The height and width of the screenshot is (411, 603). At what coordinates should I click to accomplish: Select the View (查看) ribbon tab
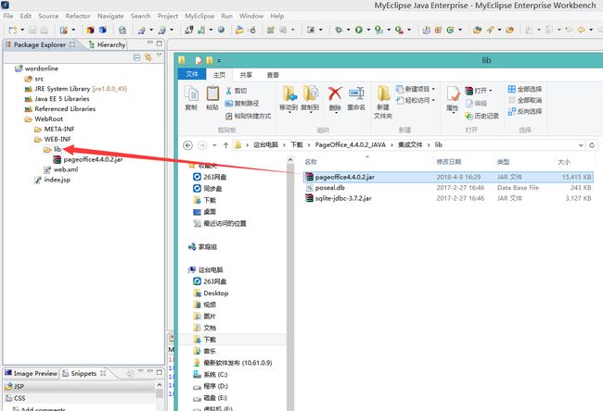pyautogui.click(x=273, y=75)
